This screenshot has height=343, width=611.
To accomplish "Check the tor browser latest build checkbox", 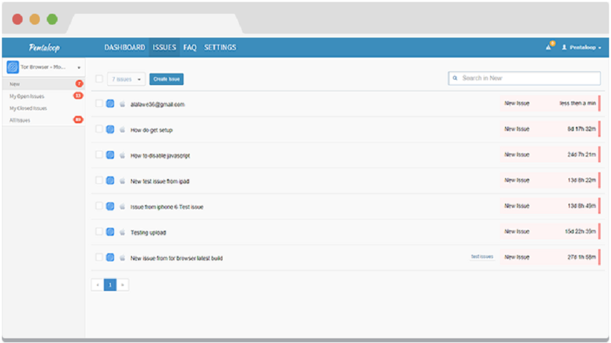I will point(99,257).
